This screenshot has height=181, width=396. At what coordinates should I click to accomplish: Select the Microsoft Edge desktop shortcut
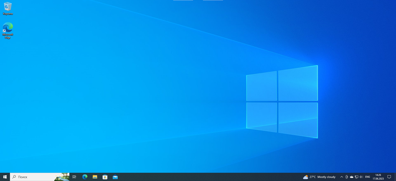coord(8,31)
